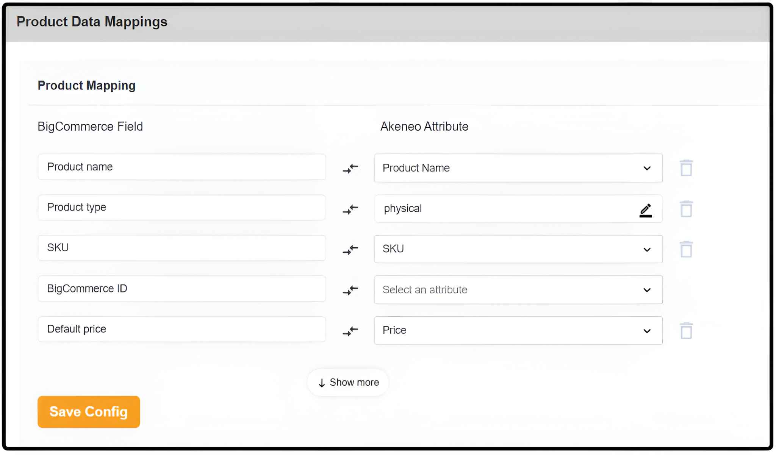Remove the SKU mapping with trash icon
The width and height of the screenshot is (776, 455).
click(686, 249)
